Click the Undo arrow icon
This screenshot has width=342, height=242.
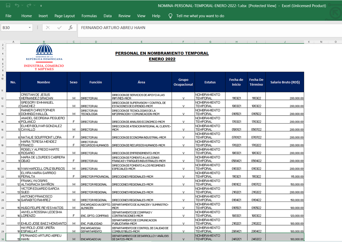tap(17, 5)
